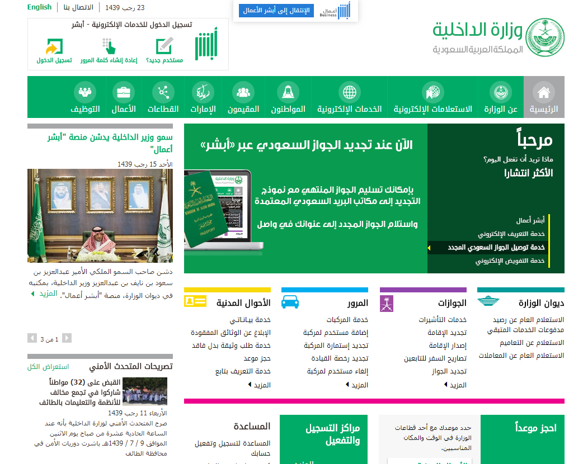Click the green Absher logo in the login box
The height and width of the screenshot is (464, 583).
tap(206, 44)
